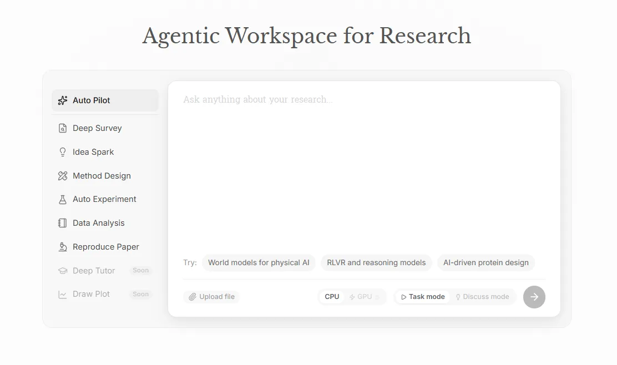Select Deep Survey in the sidebar
This screenshot has width=617, height=365.
105,128
